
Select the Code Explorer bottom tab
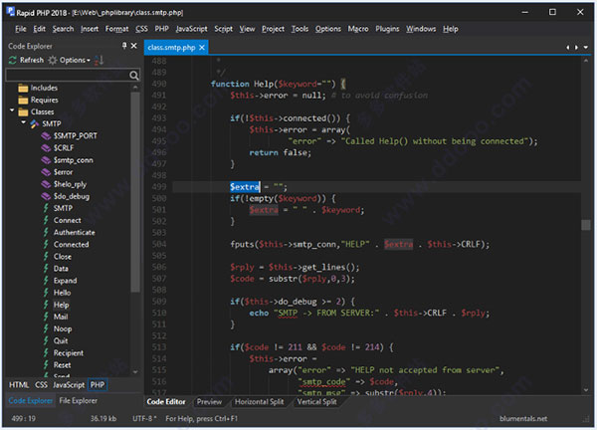pyautogui.click(x=31, y=401)
